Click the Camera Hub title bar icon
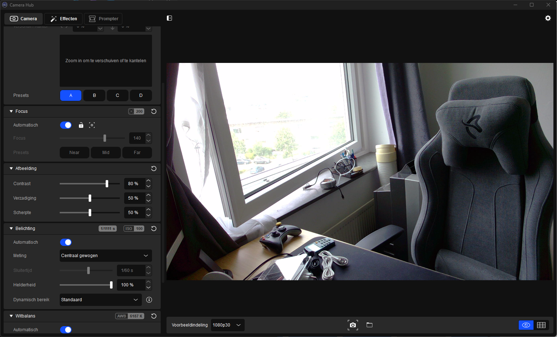This screenshot has width=557, height=337. (x=5, y=5)
